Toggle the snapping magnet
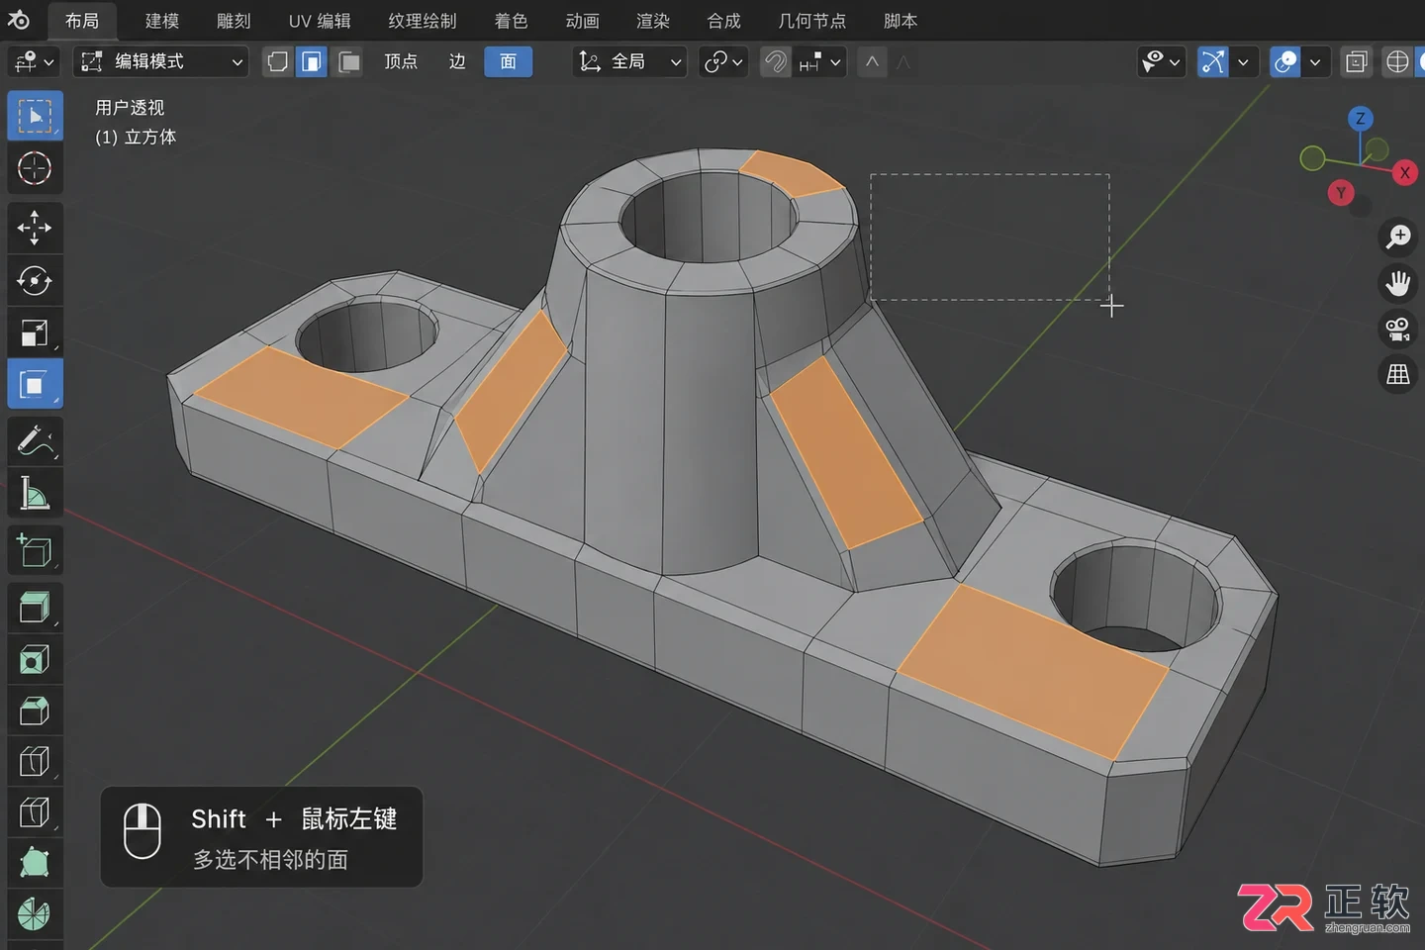This screenshot has height=950, width=1425. 775,62
